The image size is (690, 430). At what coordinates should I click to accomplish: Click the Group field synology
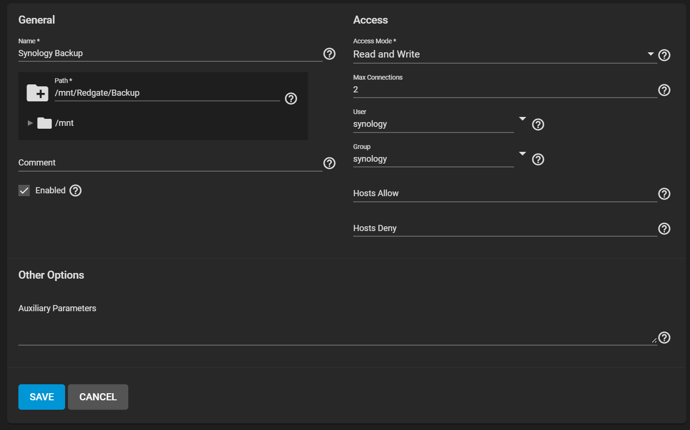coord(433,159)
